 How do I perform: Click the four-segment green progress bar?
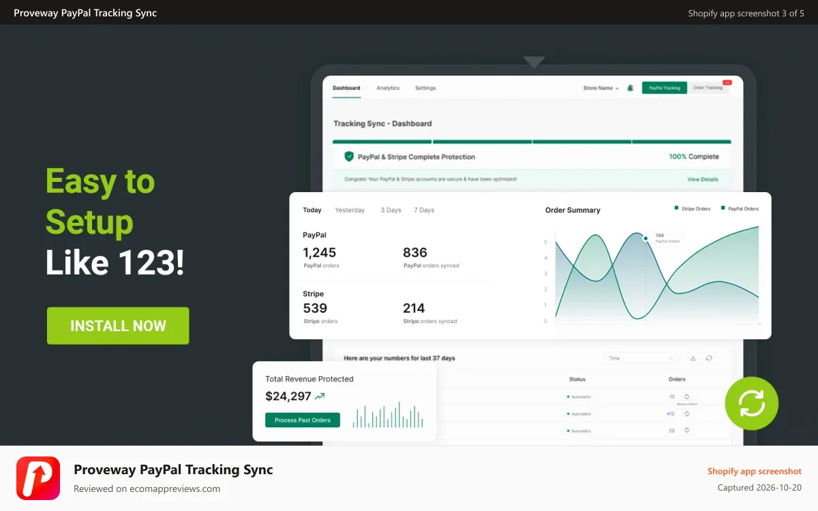(x=532, y=142)
